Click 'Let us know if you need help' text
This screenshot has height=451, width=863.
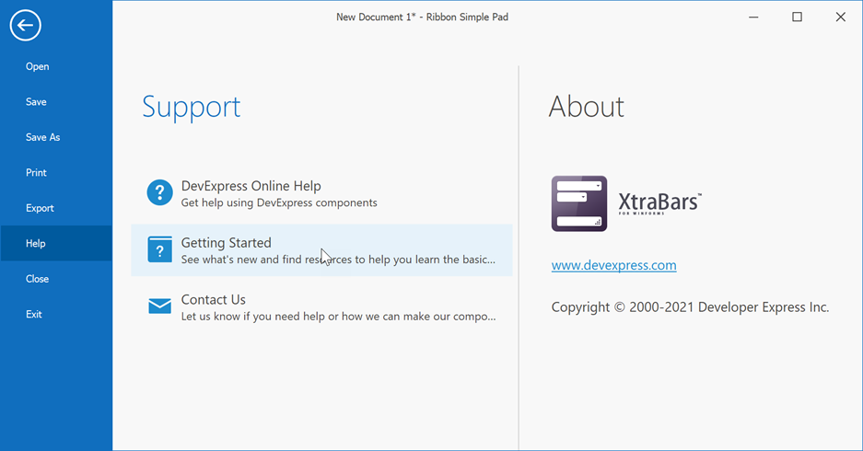[339, 317]
